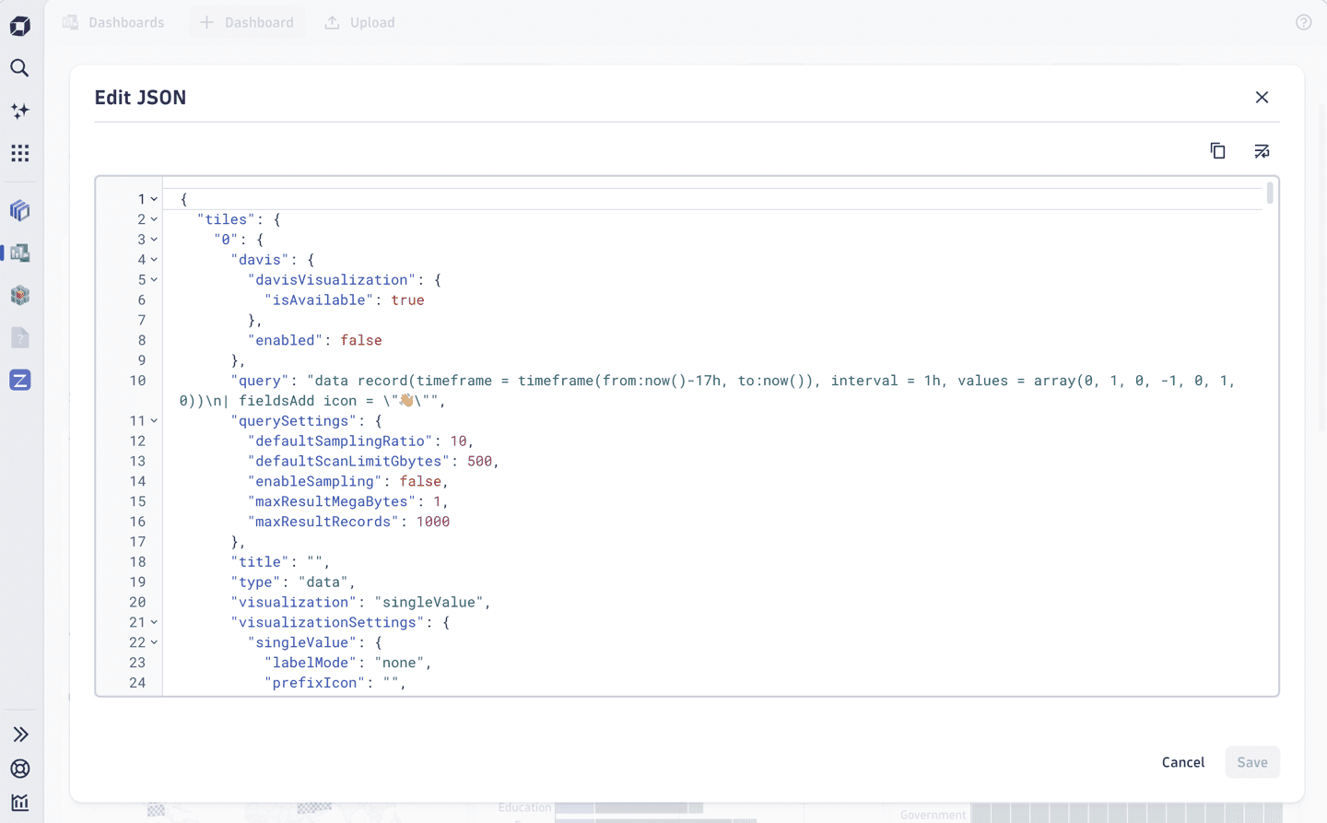Image resolution: width=1327 pixels, height=823 pixels.
Task: Click the + Dashboard button
Action: point(247,22)
